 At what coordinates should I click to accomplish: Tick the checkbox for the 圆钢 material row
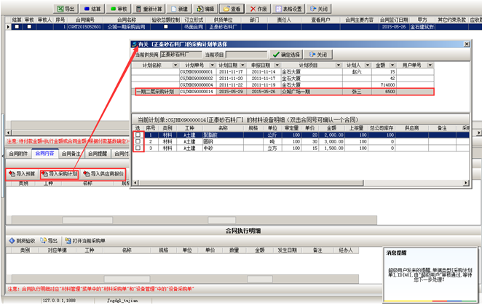pos(138,141)
